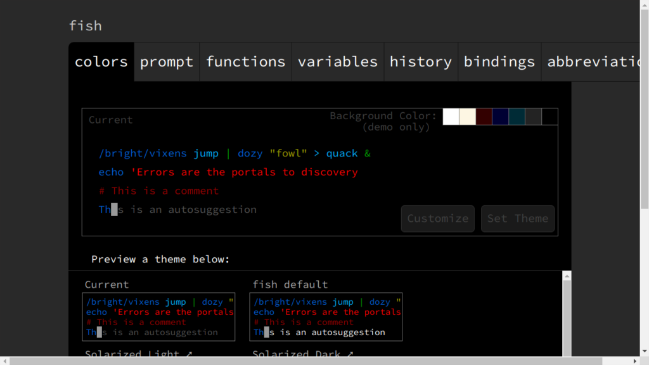Click the page scrollbar up arrow
The height and width of the screenshot is (365, 649).
coord(645,4)
